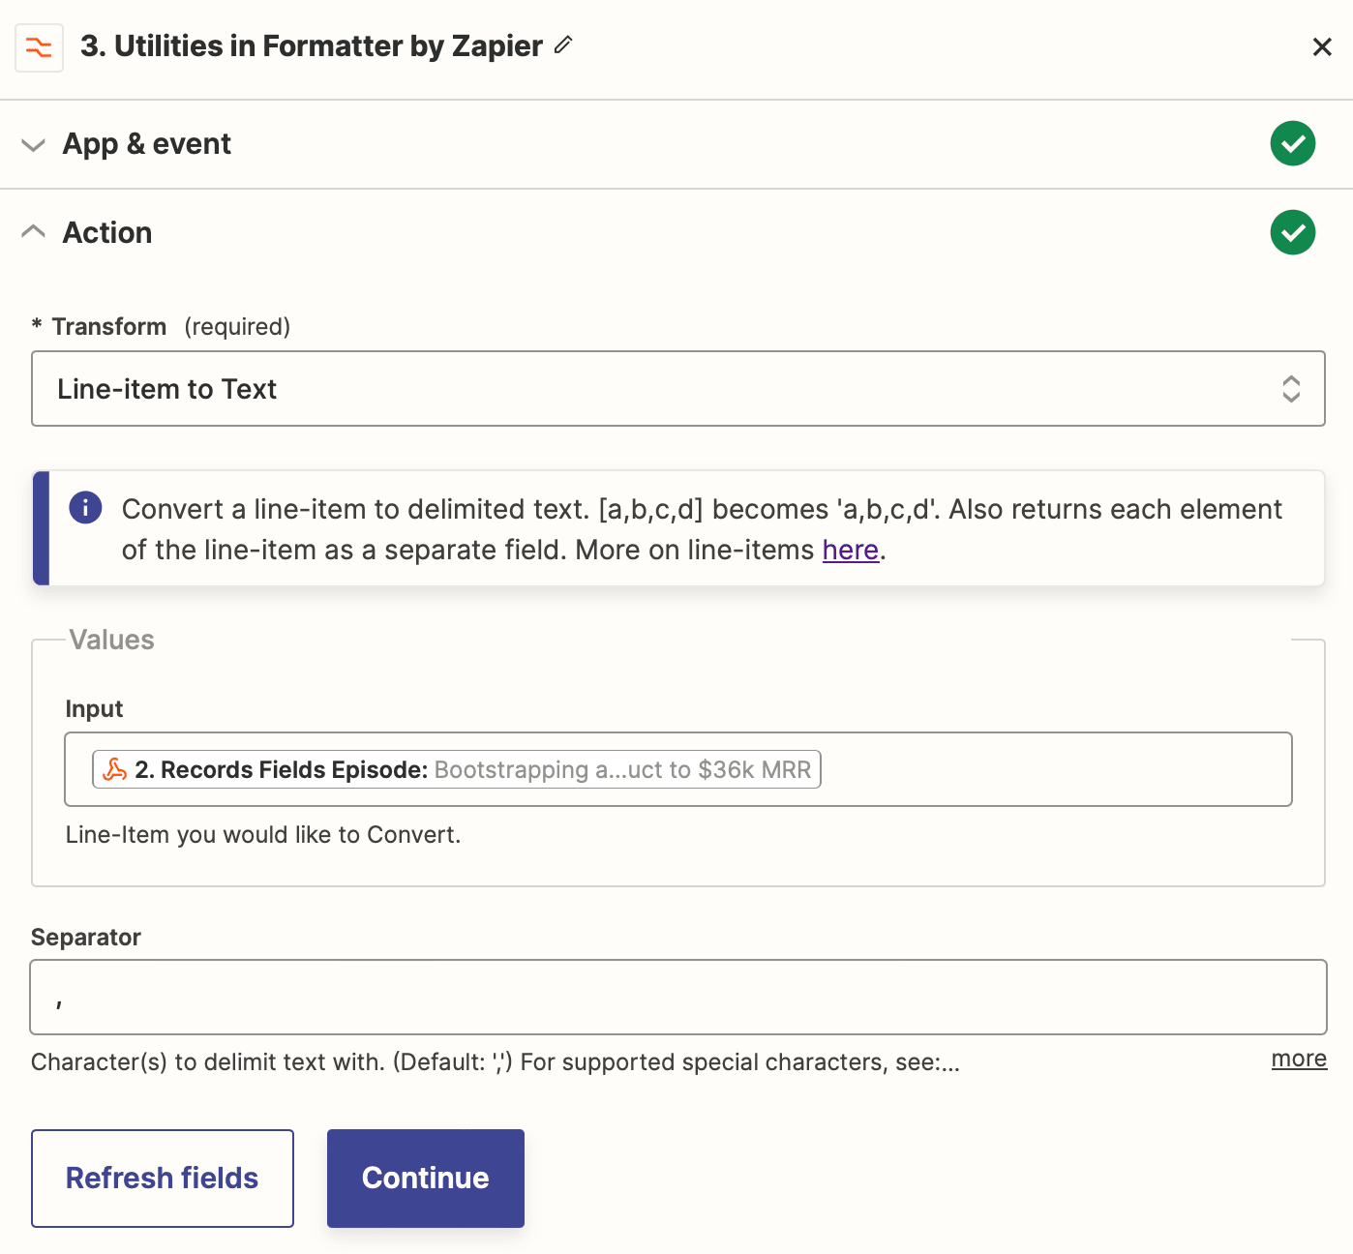Viewport: 1353px width, 1254px height.
Task: Click the Continue button
Action: tap(425, 1178)
